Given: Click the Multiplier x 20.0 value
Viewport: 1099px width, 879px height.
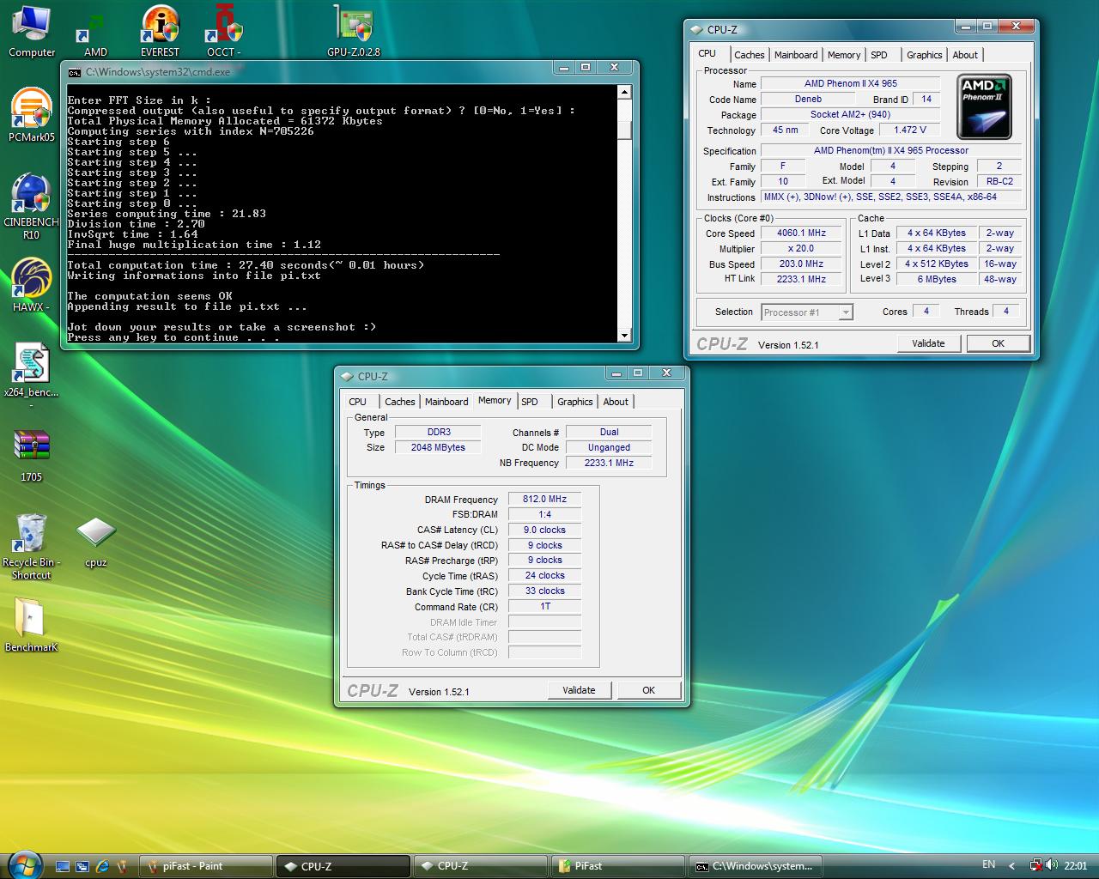Looking at the screenshot, I should click(801, 249).
